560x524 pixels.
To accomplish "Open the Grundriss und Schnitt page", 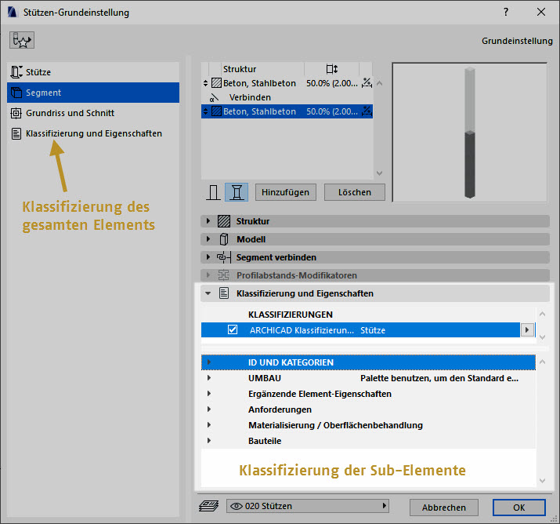I will pos(93,113).
